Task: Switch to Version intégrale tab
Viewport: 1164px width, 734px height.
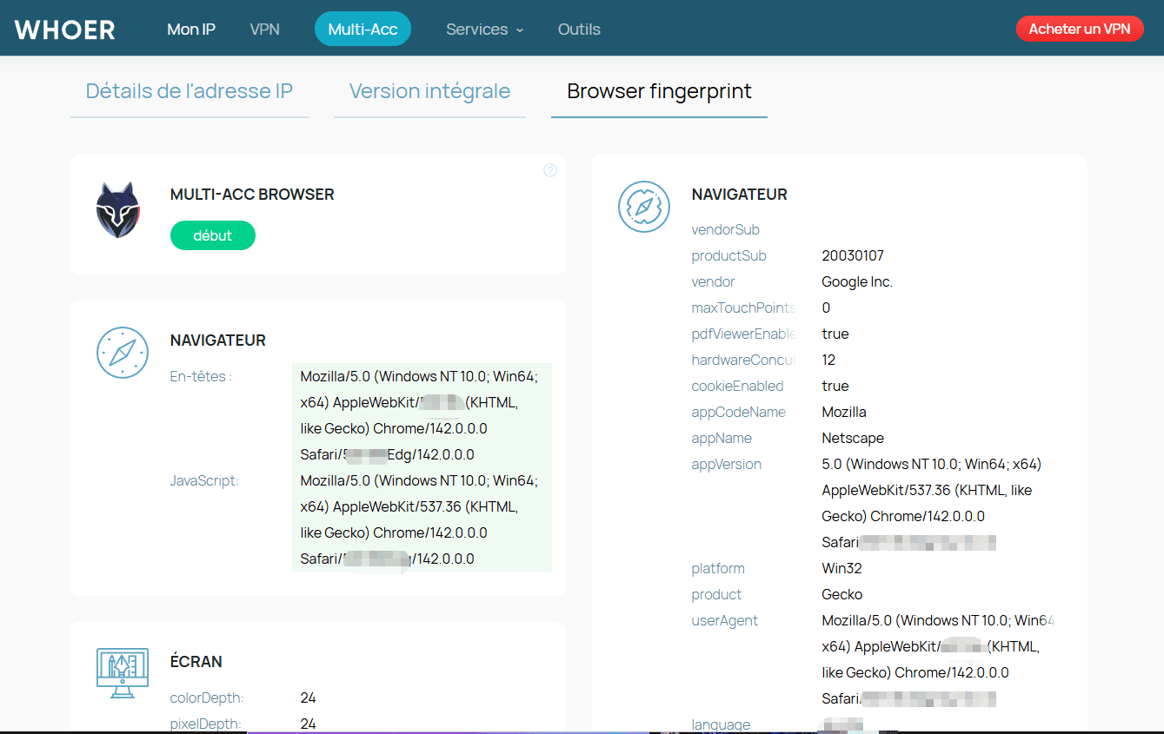Action: [x=429, y=91]
